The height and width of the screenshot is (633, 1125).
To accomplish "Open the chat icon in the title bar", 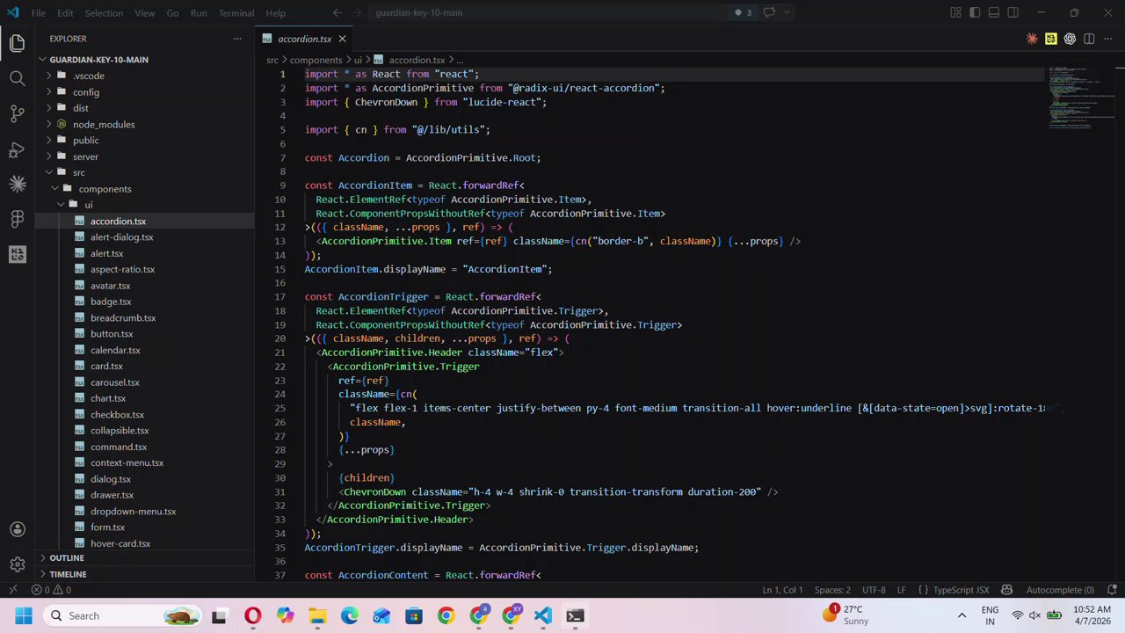I will tap(769, 12).
